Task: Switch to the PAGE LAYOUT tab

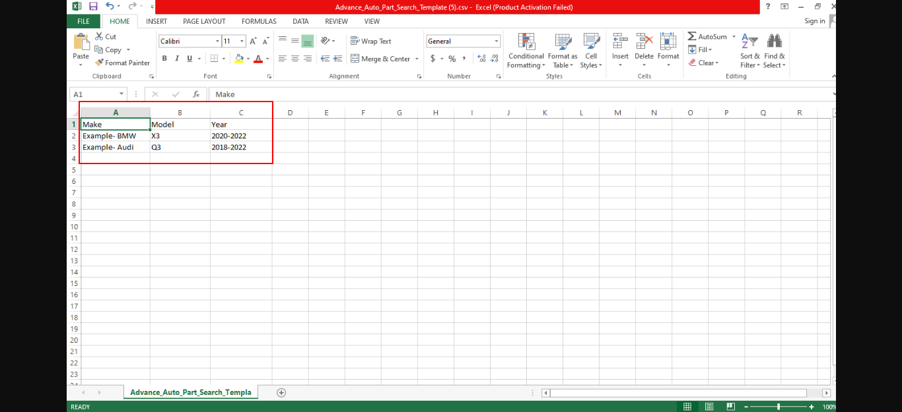Action: pyautogui.click(x=204, y=21)
